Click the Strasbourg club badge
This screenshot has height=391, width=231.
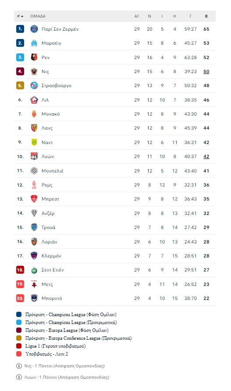click(x=34, y=85)
